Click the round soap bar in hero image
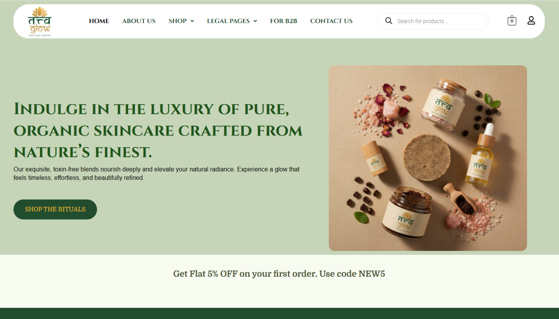 [427, 157]
